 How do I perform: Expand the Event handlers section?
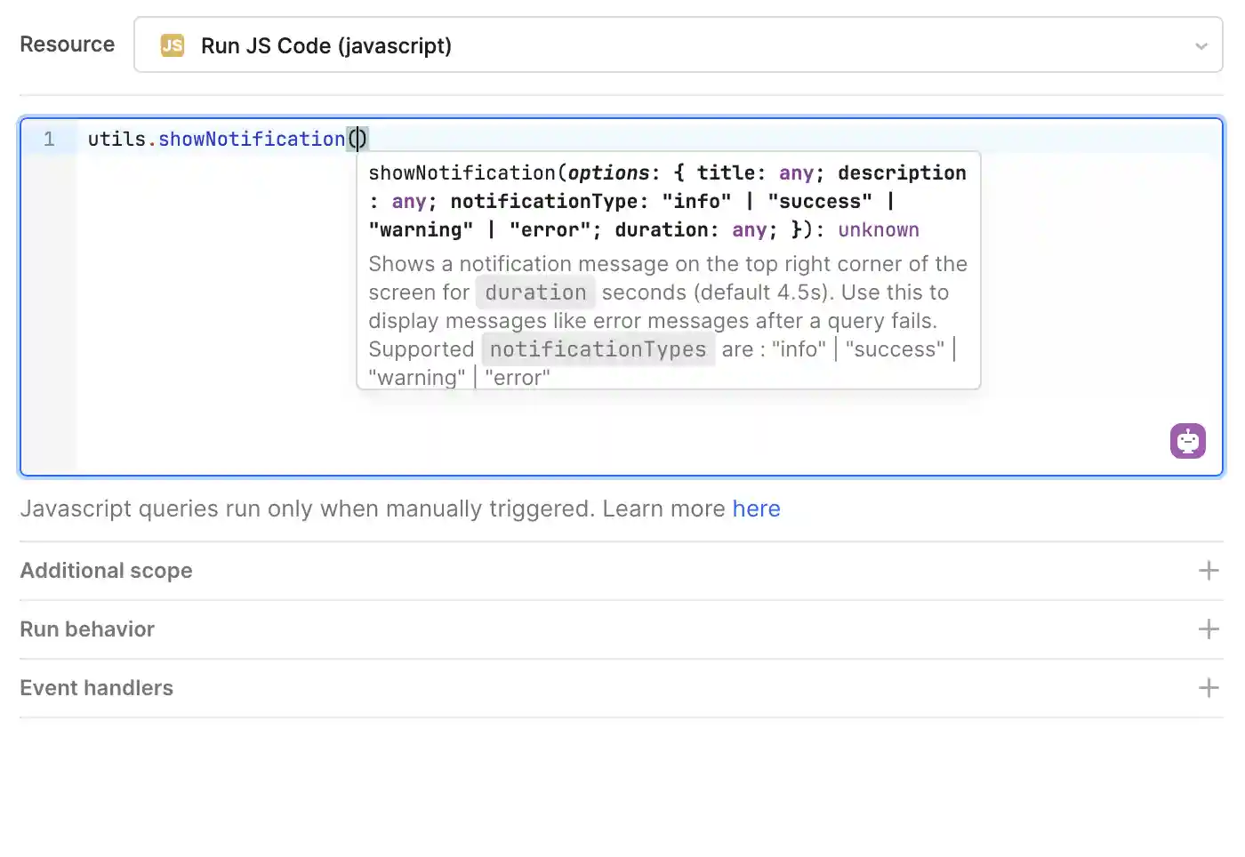click(96, 688)
